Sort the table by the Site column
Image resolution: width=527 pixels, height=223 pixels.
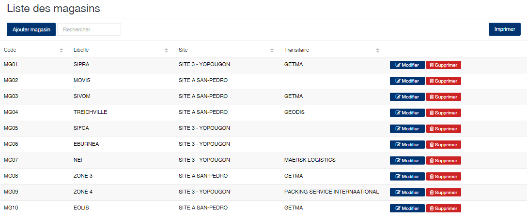pyautogui.click(x=226, y=50)
